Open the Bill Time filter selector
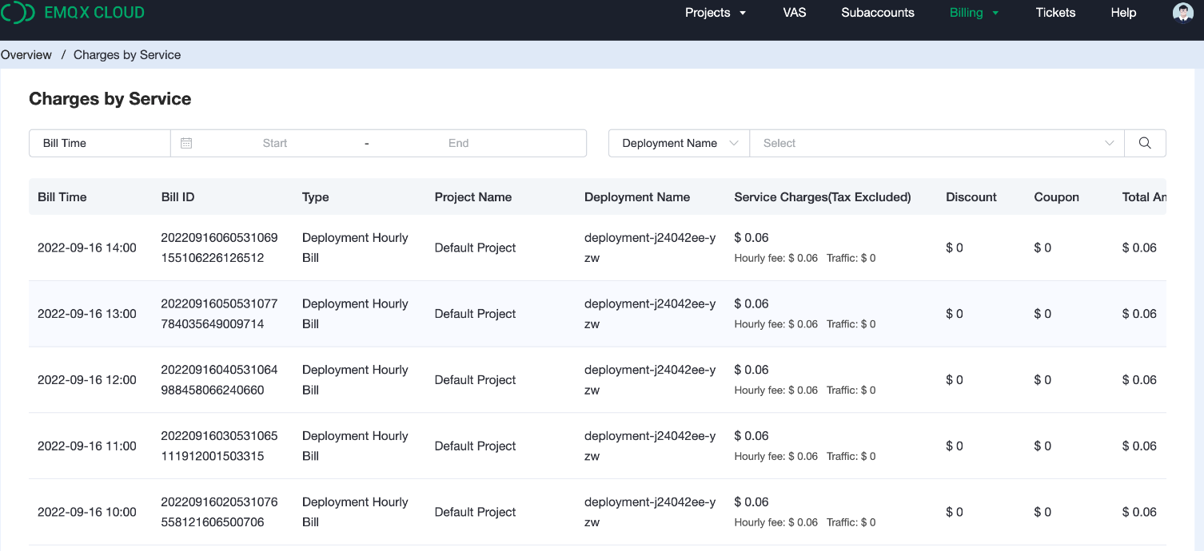The image size is (1204, 551). (x=100, y=143)
